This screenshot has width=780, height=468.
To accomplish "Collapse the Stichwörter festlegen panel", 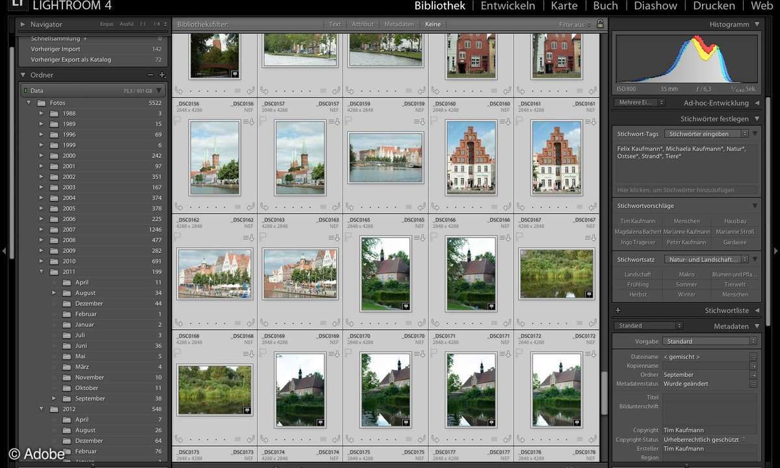I will (757, 119).
